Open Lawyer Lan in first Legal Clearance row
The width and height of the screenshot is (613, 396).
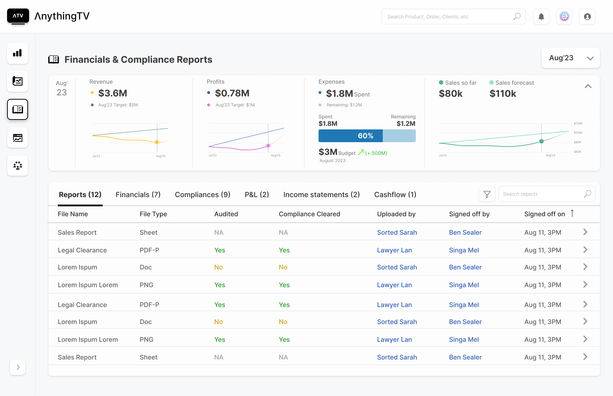click(x=394, y=250)
